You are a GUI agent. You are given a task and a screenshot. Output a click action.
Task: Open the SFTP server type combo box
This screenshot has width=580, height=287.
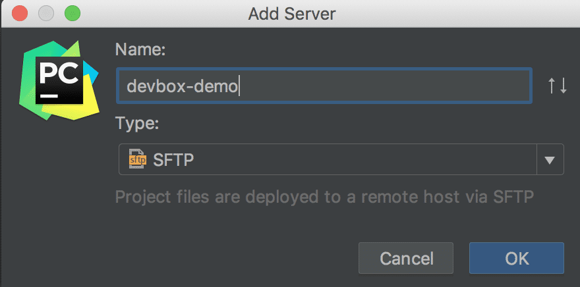pos(330,159)
